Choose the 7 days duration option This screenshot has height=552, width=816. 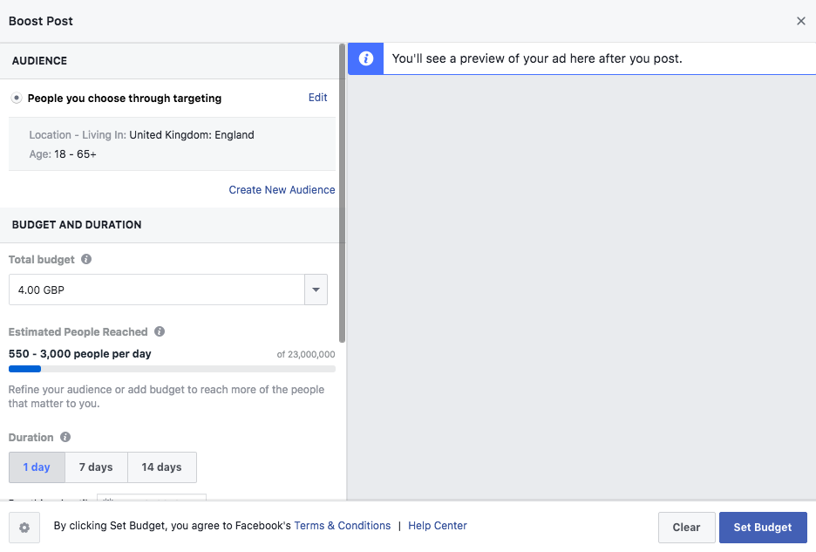pos(96,467)
